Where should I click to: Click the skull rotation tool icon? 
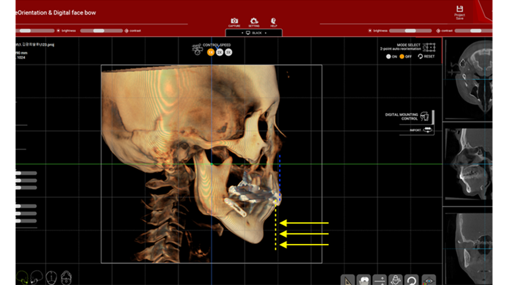coord(396,280)
